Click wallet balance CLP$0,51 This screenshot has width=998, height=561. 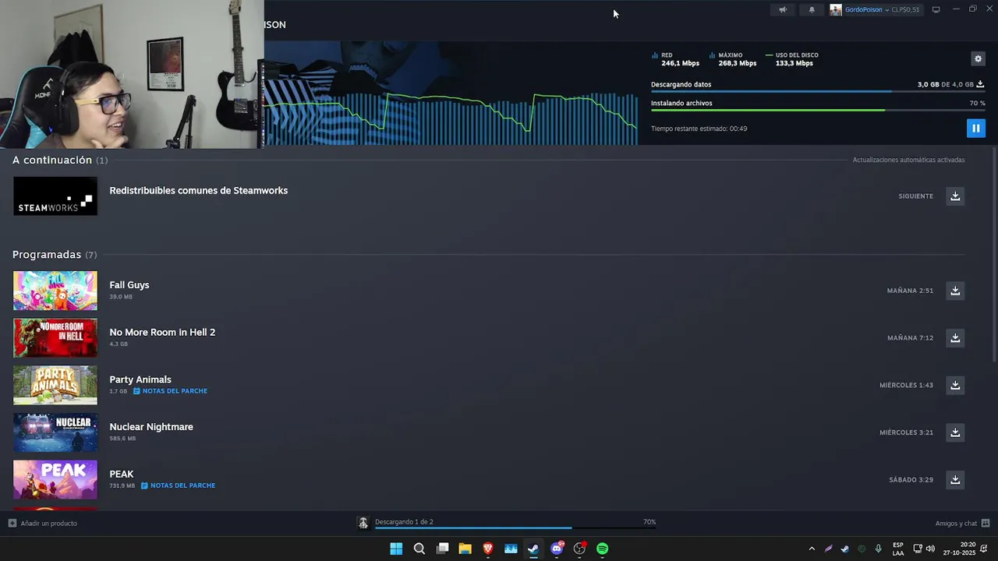(905, 9)
